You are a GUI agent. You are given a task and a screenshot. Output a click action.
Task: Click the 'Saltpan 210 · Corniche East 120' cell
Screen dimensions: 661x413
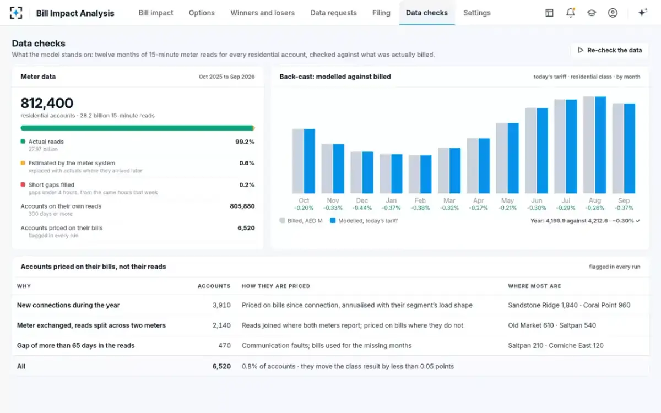556,346
